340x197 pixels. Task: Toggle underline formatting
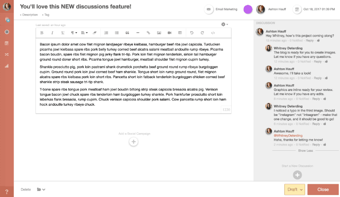63,33
